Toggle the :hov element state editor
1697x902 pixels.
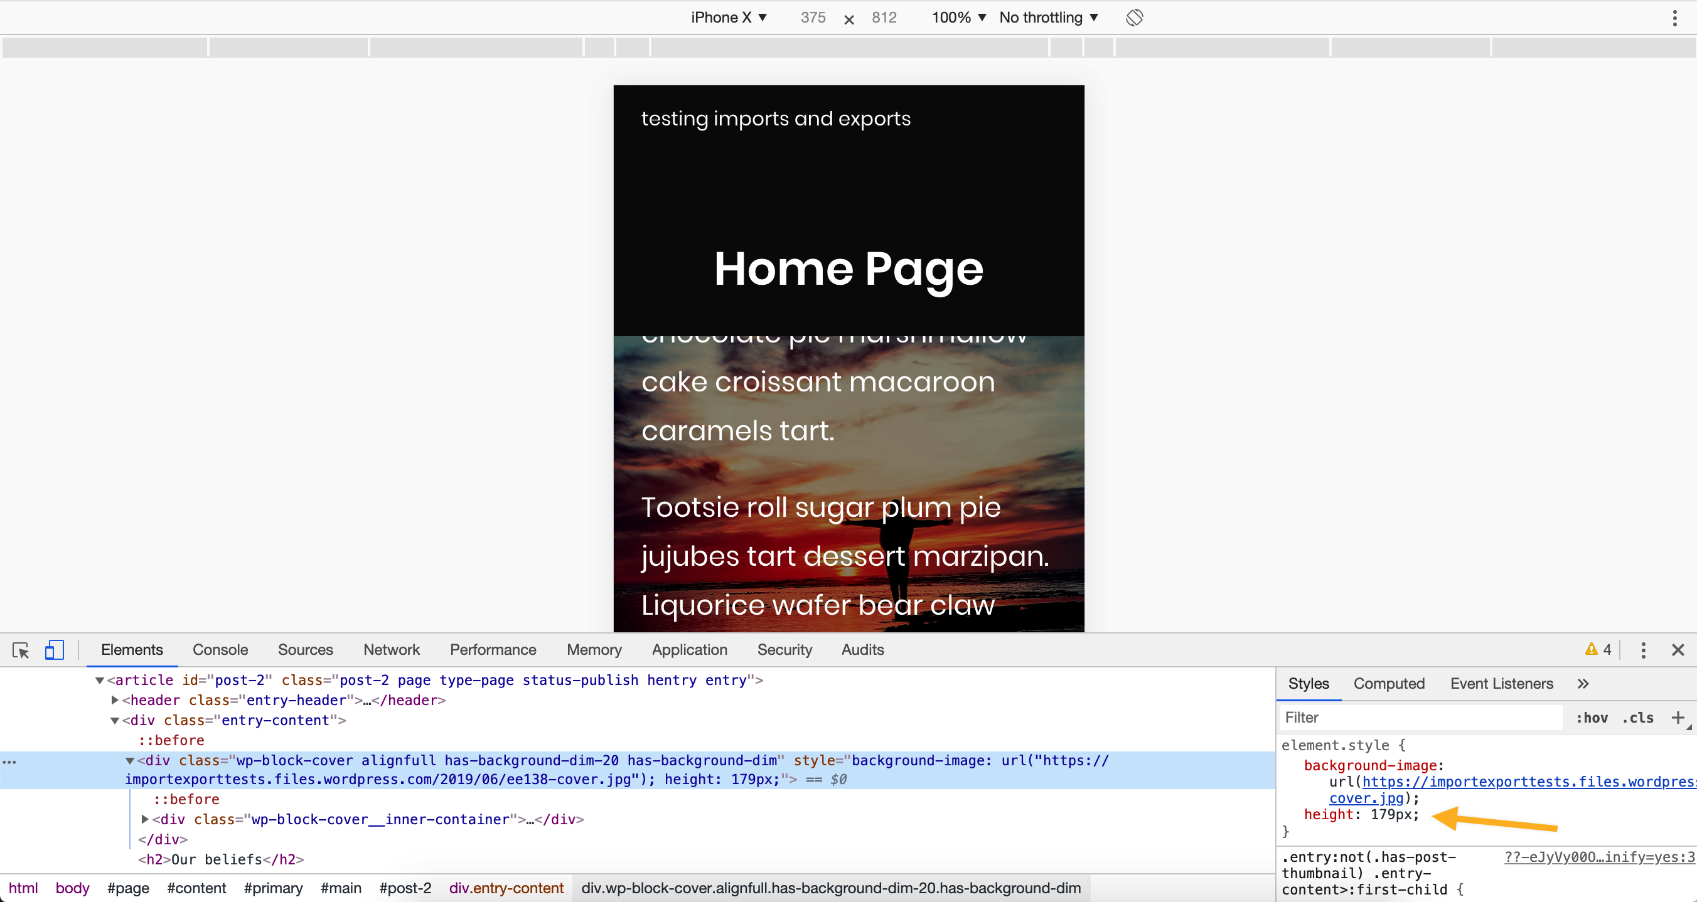pos(1592,718)
